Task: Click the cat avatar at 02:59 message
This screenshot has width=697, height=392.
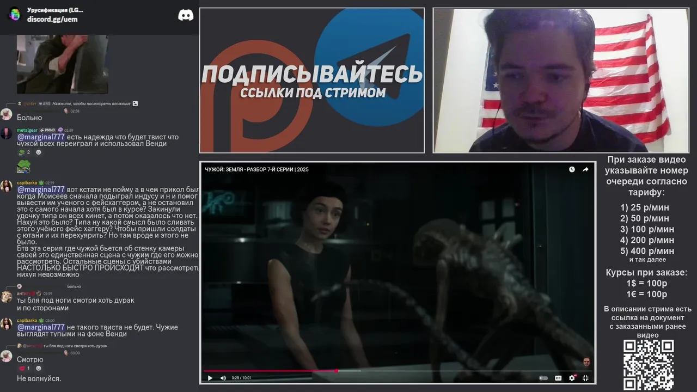Action: click(x=7, y=297)
